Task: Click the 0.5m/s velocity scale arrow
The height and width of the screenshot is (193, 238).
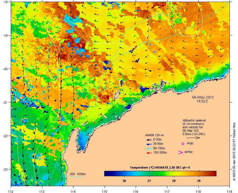Action: (193, 138)
